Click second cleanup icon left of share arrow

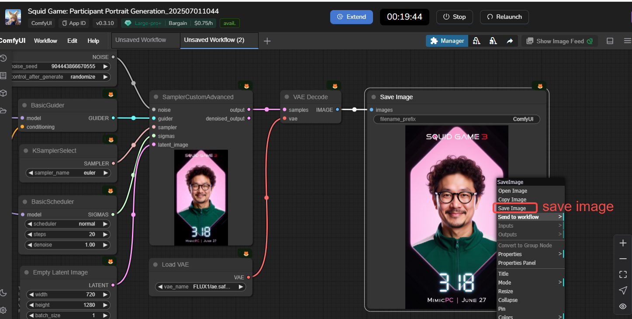pyautogui.click(x=493, y=41)
